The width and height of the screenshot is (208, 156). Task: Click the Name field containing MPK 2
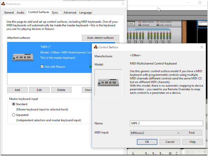pos(166,123)
